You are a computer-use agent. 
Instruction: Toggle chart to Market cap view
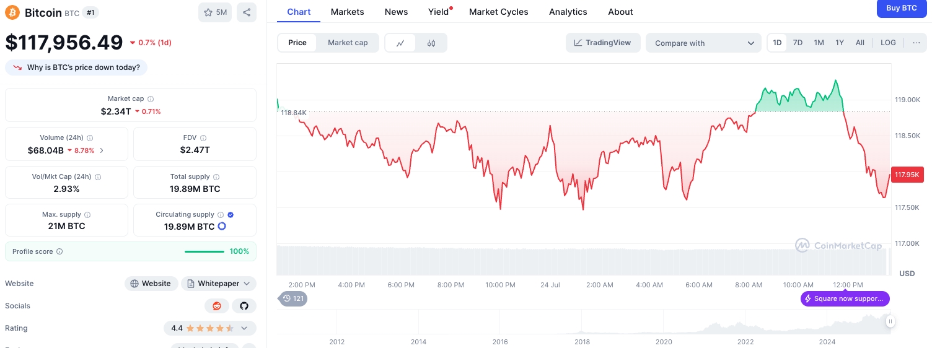348,43
